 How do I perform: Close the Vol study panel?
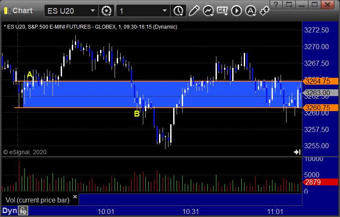click(75, 196)
